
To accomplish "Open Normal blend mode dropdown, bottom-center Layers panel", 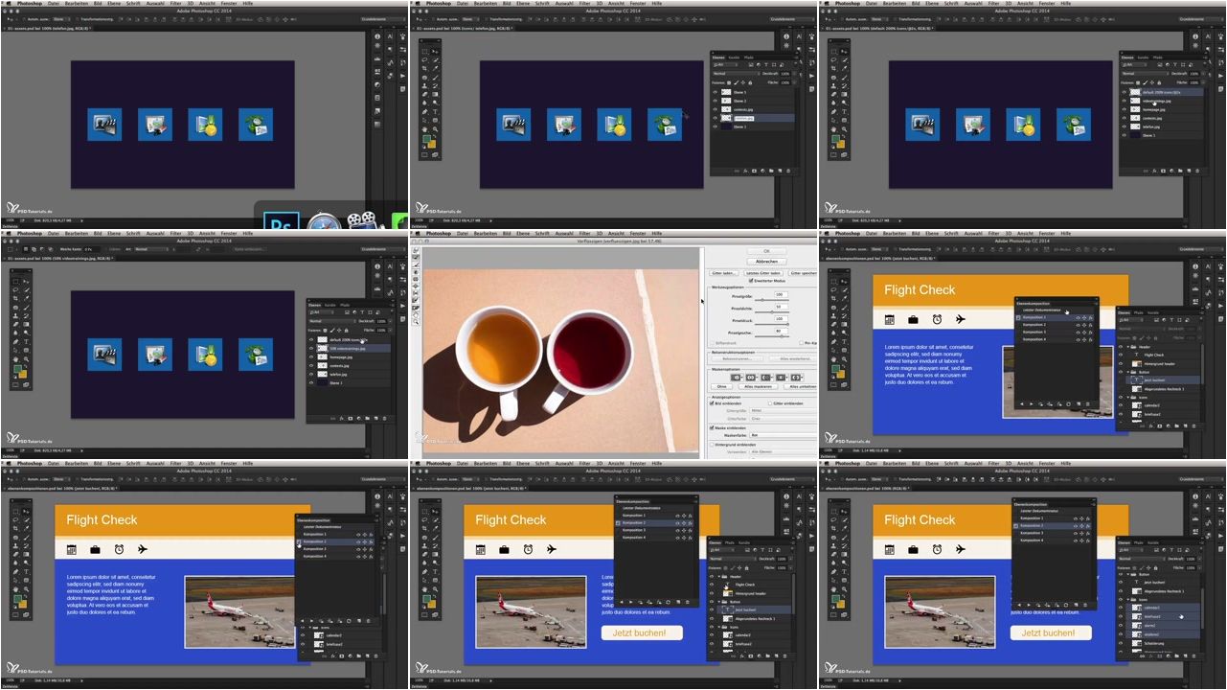I will [733, 559].
